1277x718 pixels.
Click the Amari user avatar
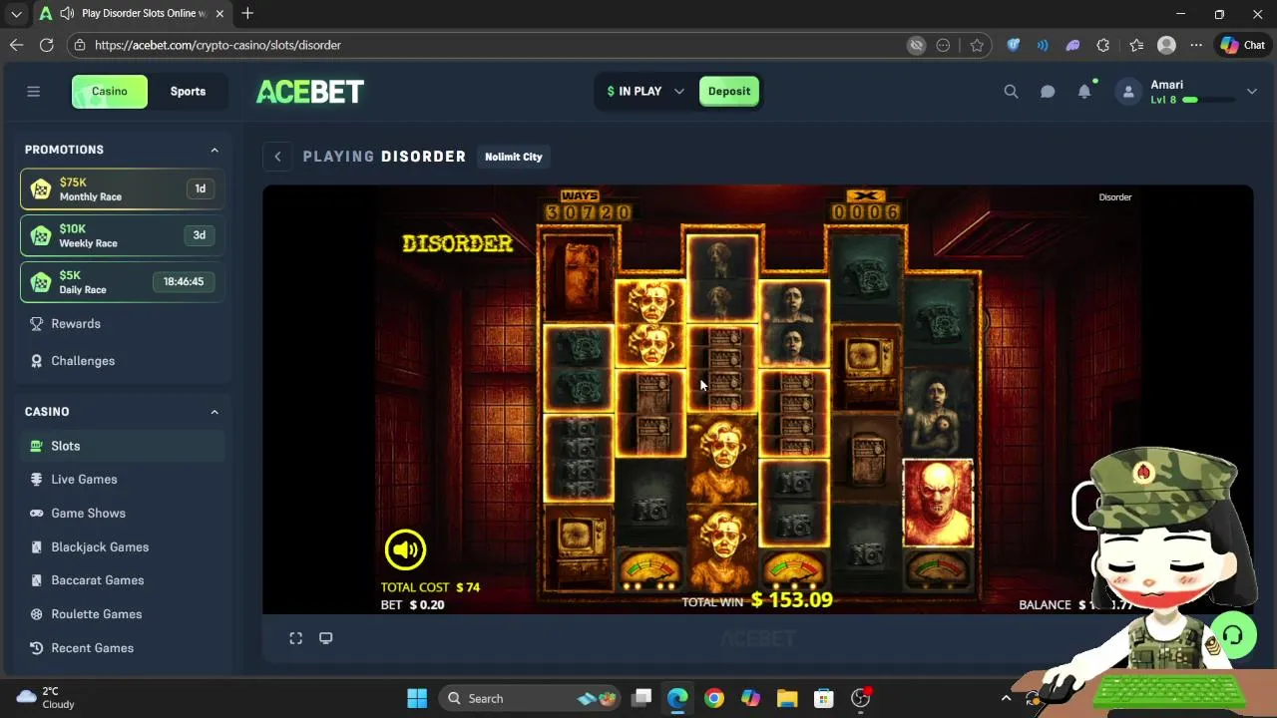pos(1128,92)
